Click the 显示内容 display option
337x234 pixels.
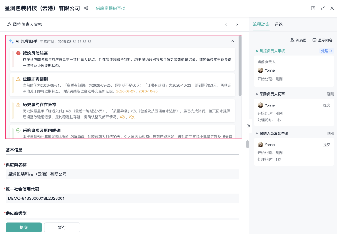coord(322,40)
